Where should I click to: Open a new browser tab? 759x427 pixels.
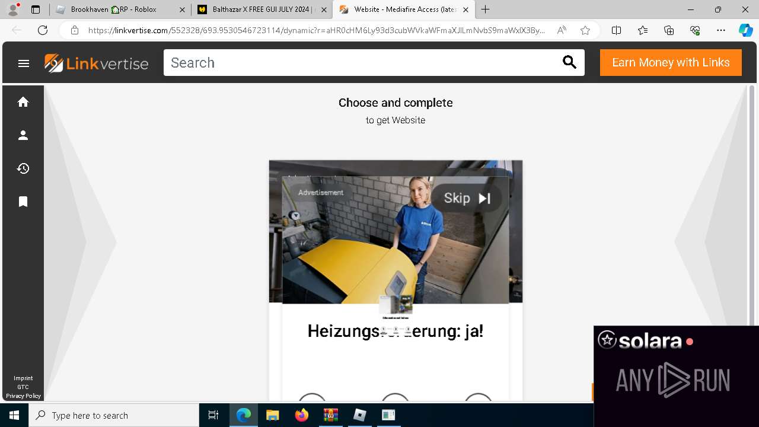pos(486,9)
